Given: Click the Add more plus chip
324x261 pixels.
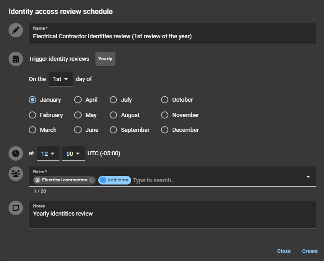Looking at the screenshot, I should click(114, 180).
